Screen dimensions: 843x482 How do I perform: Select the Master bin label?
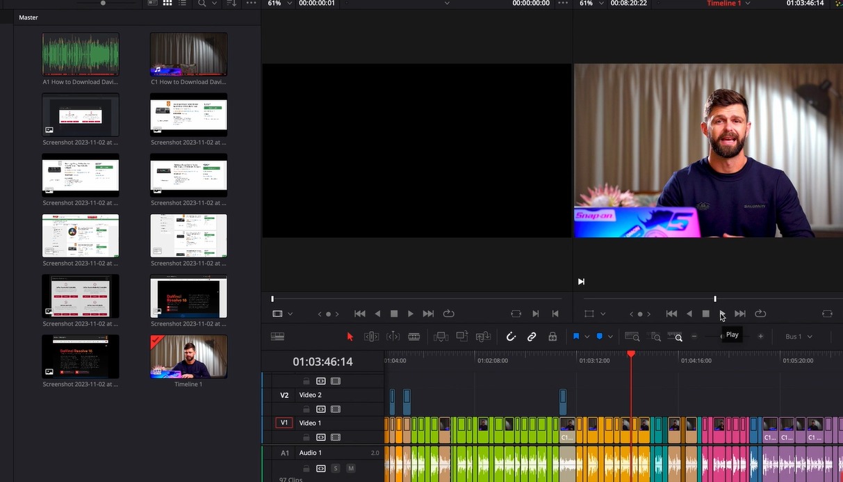(x=28, y=17)
